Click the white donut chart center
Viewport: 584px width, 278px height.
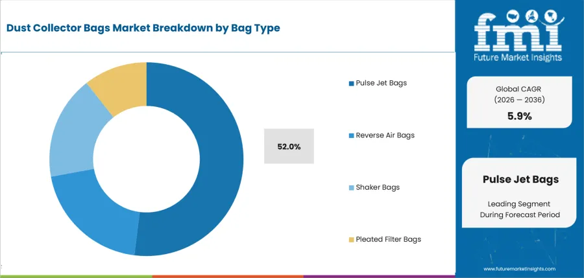click(x=147, y=159)
